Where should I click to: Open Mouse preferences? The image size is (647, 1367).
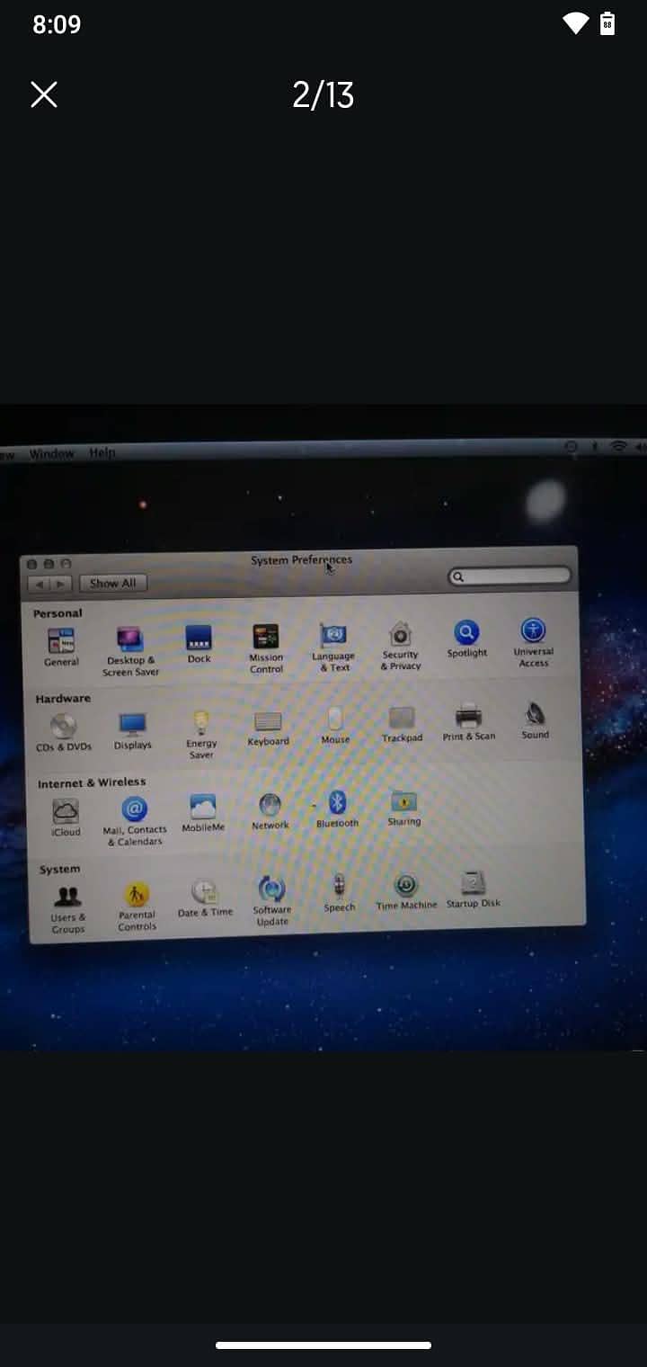pos(335,726)
